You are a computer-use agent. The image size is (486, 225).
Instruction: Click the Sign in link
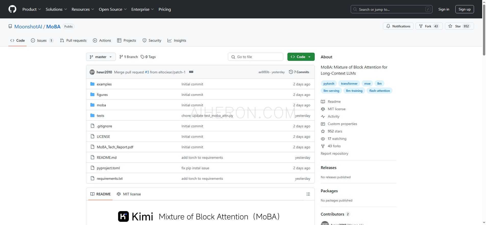(x=444, y=9)
